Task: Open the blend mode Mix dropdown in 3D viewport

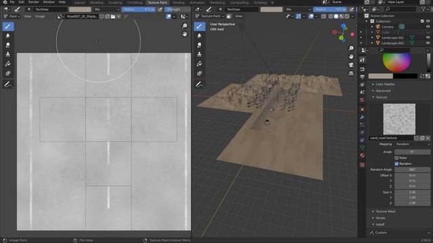Action: point(298,9)
